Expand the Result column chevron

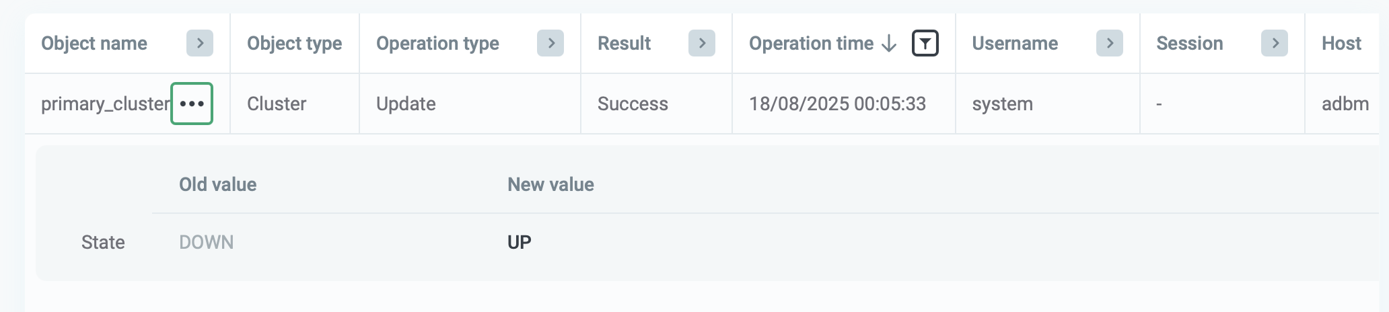pos(702,44)
